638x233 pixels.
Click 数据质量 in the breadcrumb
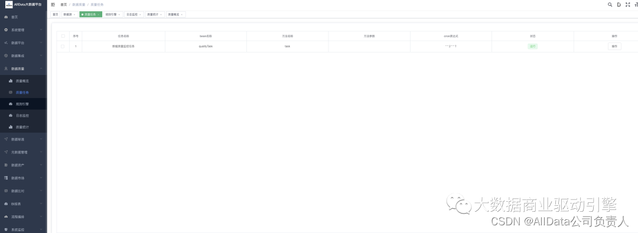[79, 5]
